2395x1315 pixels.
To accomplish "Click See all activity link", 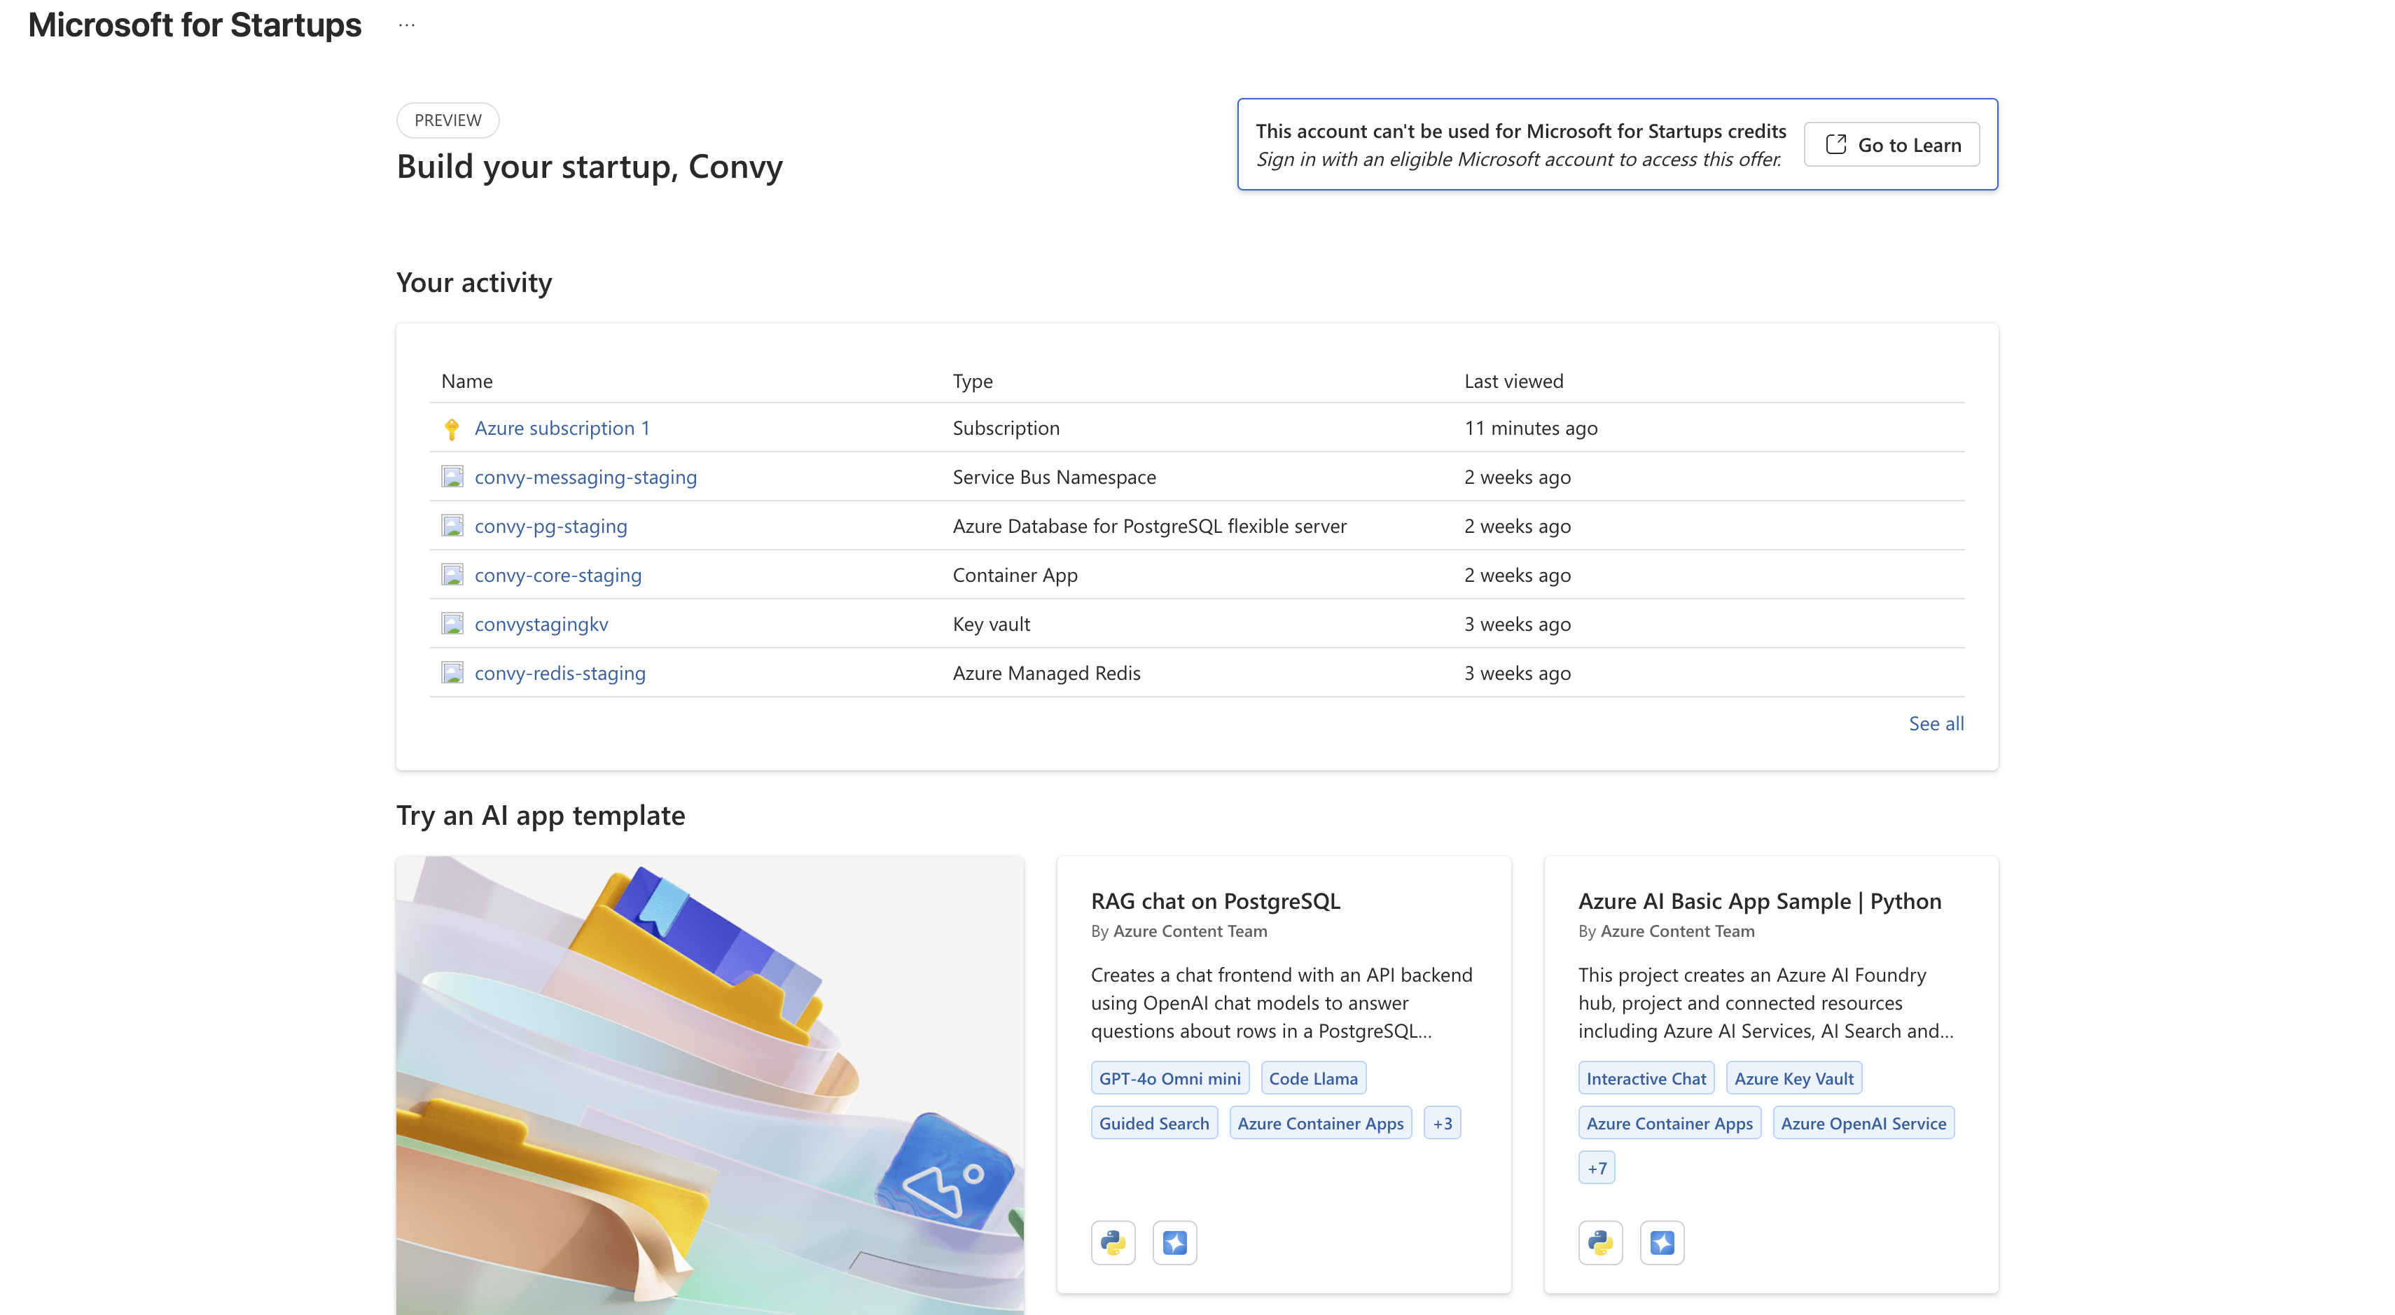I will coord(1936,723).
